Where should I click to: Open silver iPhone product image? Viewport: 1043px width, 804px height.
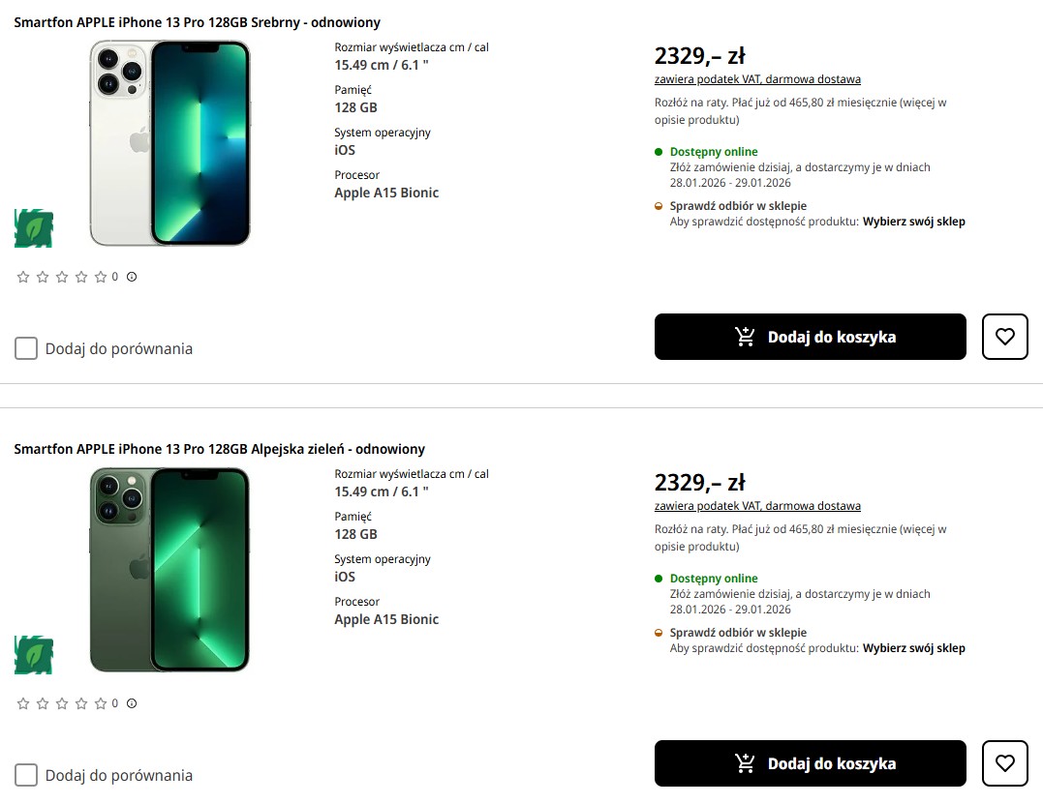click(x=169, y=142)
